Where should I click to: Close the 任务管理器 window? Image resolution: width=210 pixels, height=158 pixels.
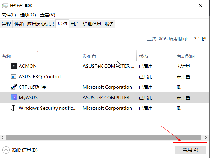(x=200, y=5)
